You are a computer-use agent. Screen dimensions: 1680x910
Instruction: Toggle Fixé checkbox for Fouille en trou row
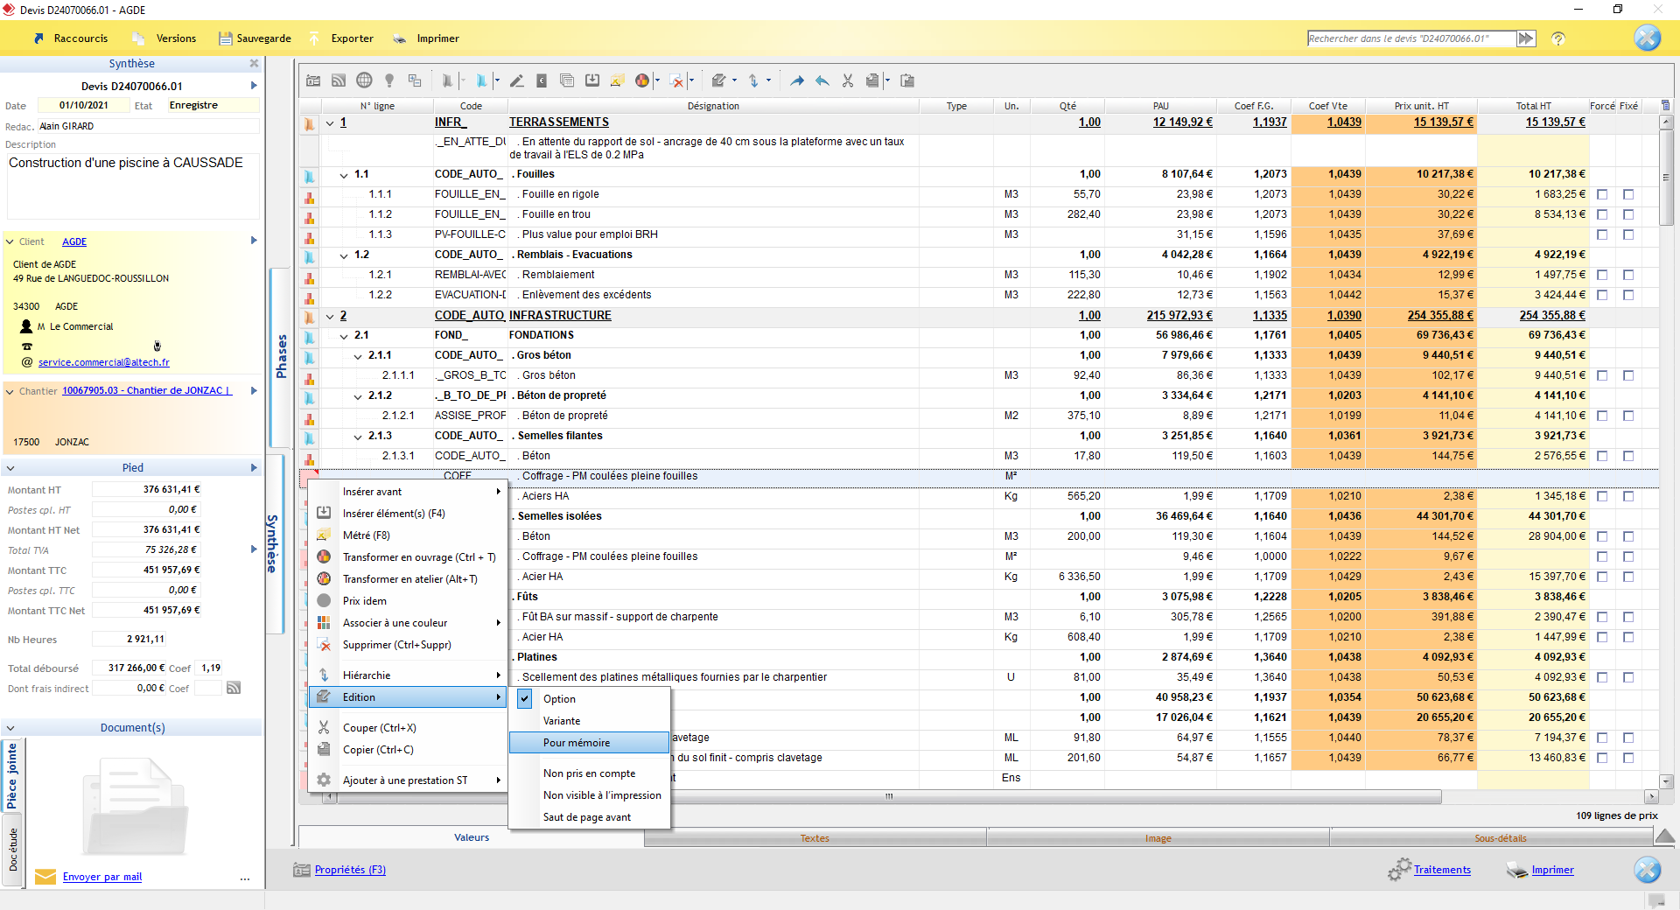tap(1628, 214)
